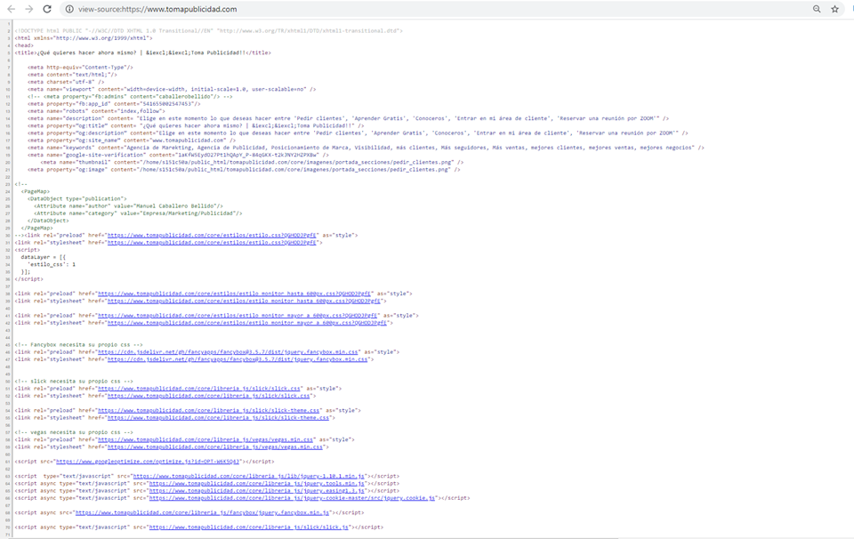Open jquery.cookie.js script link
This screenshot has height=539, width=854.
pyautogui.click(x=292, y=497)
